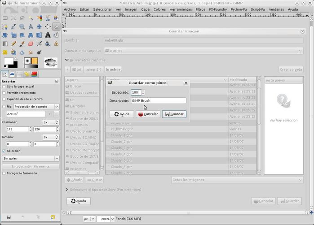Select the Blend gradient tool
The image size is (314, 225).
coord(5,44)
